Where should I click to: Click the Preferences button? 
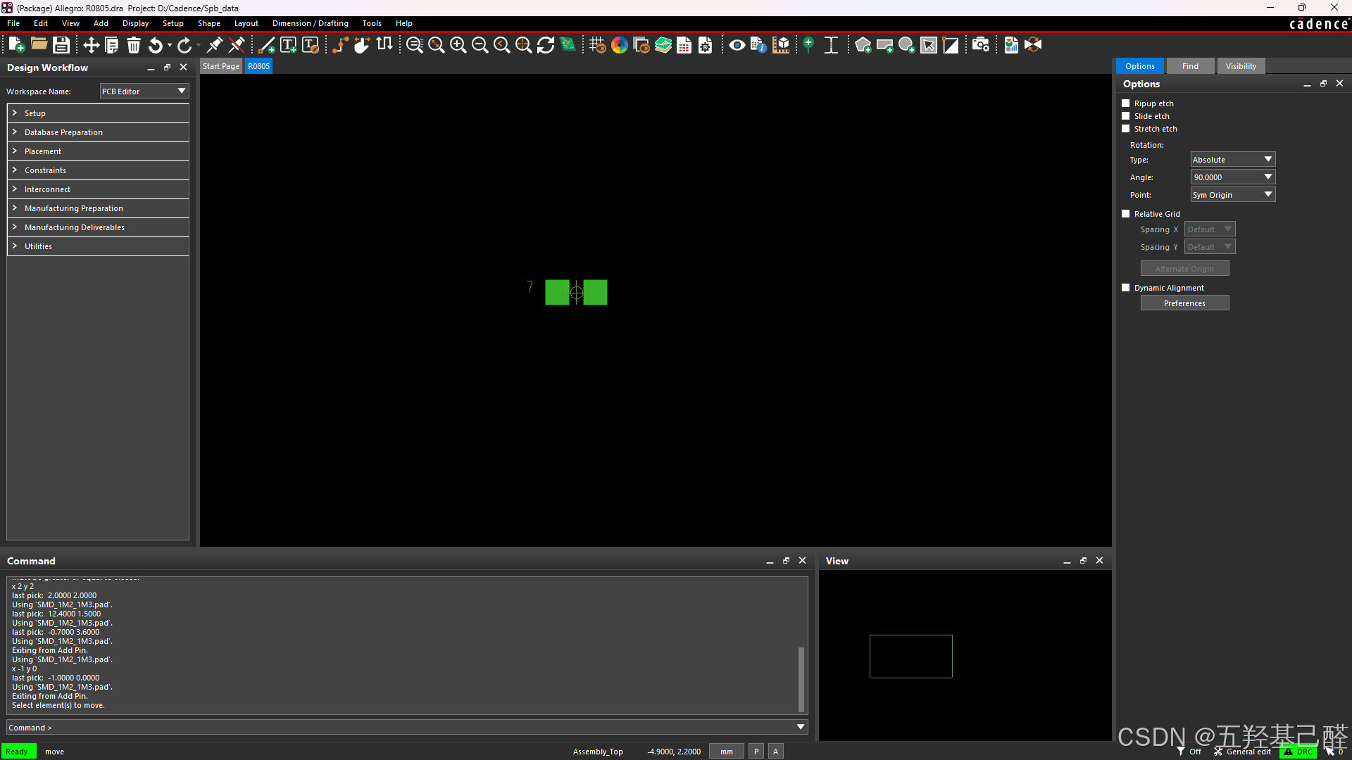click(x=1184, y=303)
